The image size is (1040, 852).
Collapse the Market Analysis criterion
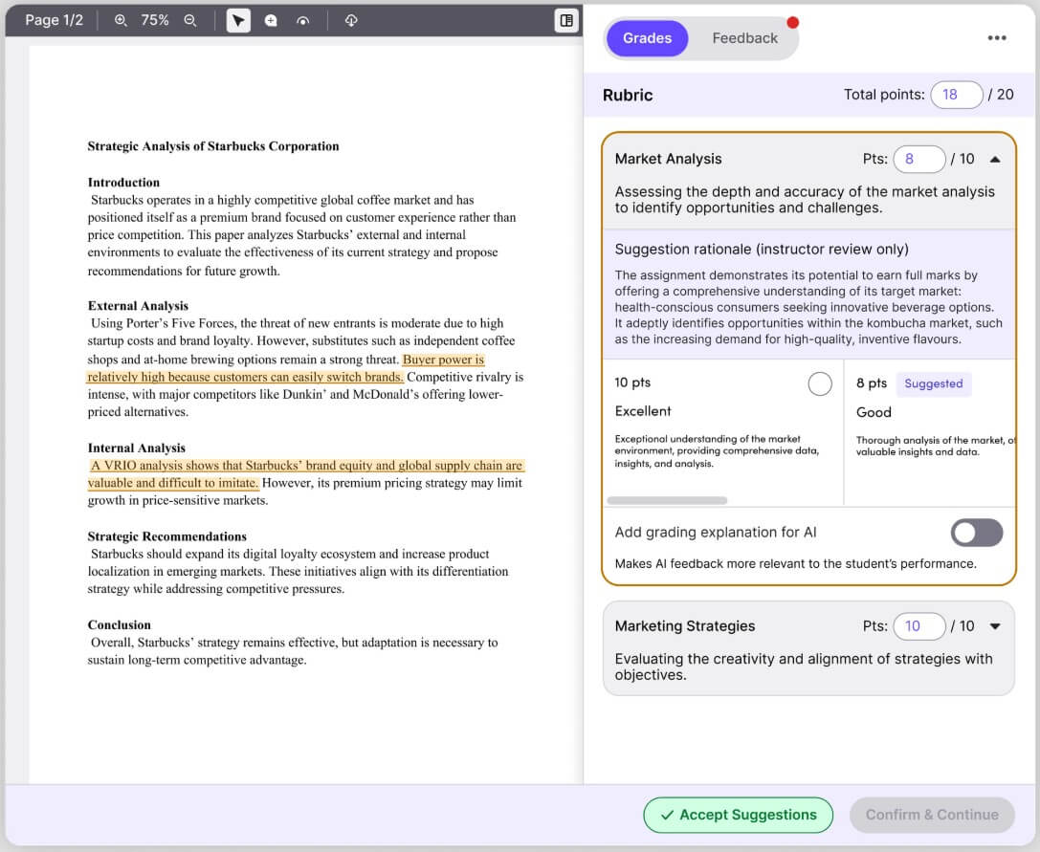tap(995, 159)
